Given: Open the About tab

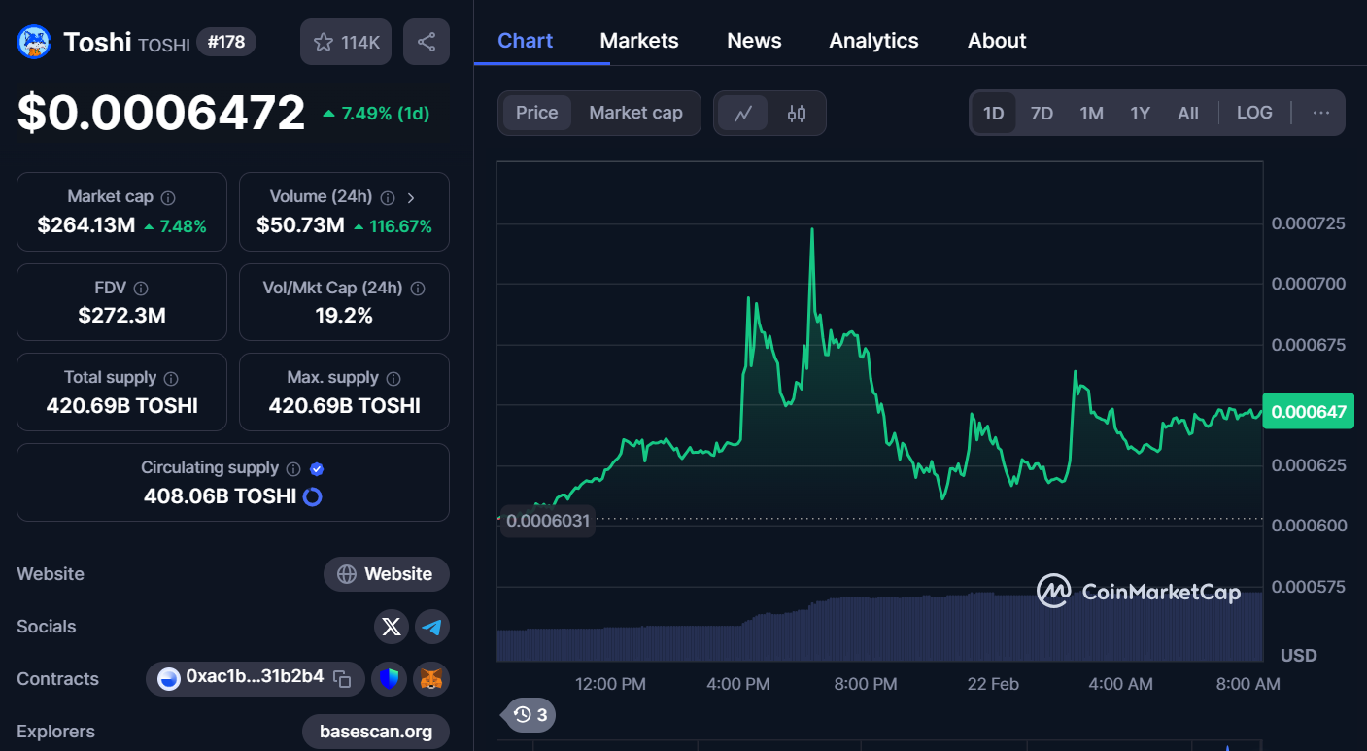Looking at the screenshot, I should click(x=997, y=41).
